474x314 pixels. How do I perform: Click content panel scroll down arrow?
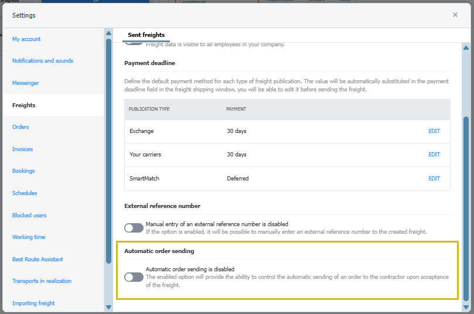click(466, 307)
